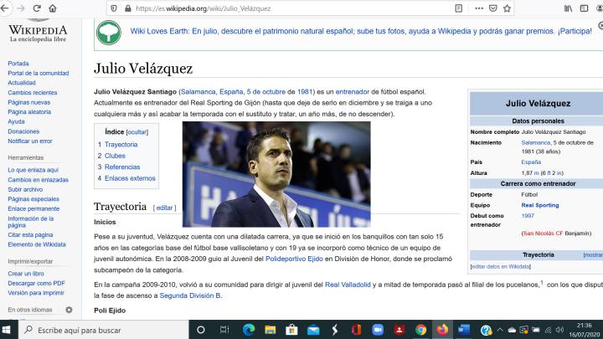This screenshot has height=339, width=603.
Task: Open entrenador link in the intro
Action: coord(353,92)
